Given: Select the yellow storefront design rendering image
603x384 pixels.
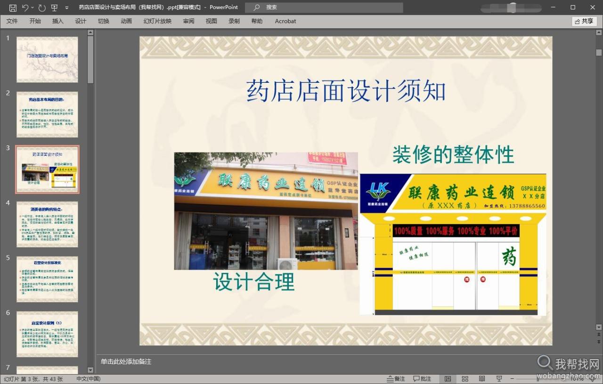Looking at the screenshot, I should click(453, 244).
